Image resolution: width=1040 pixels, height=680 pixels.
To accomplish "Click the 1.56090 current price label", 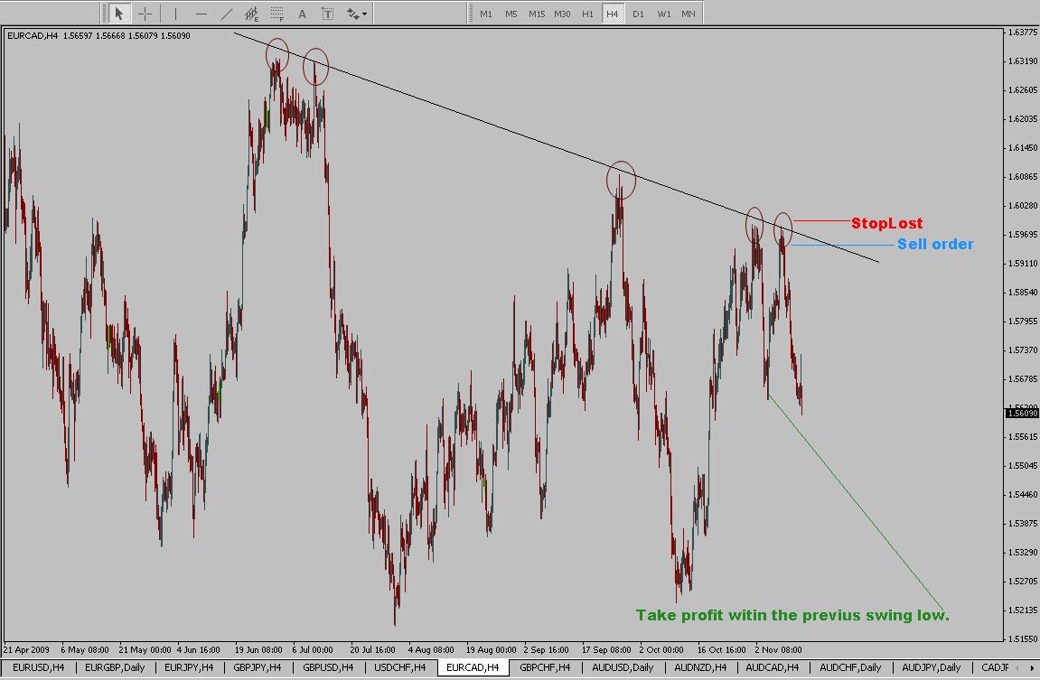I will 1021,413.
